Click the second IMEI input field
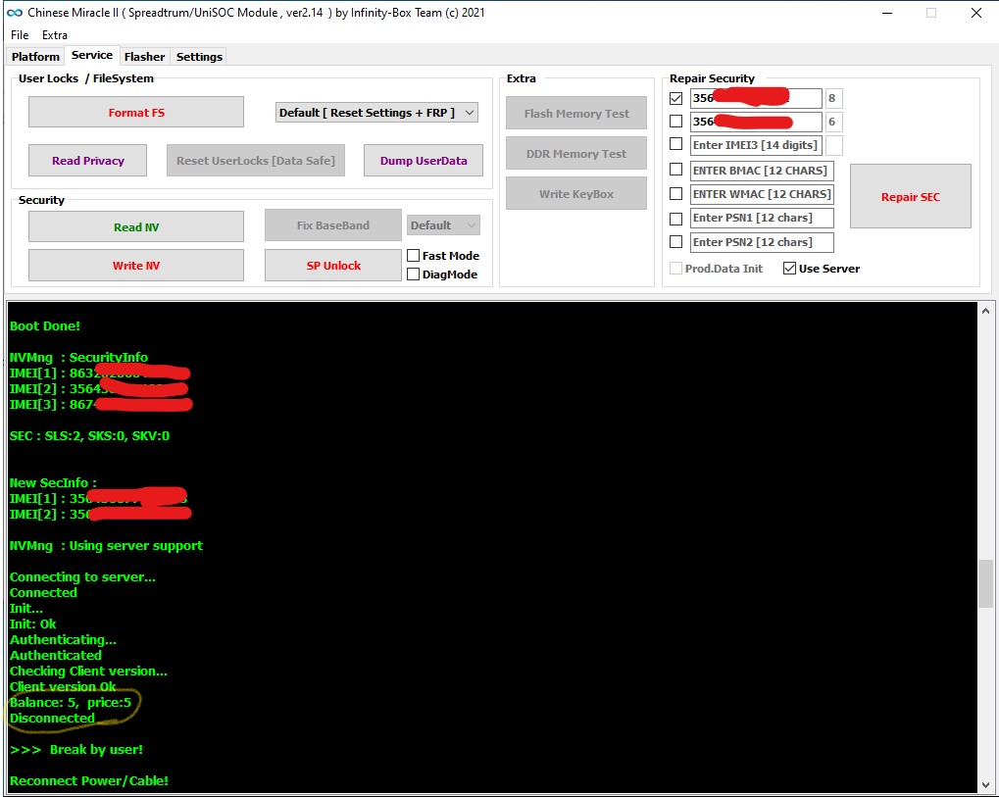The width and height of the screenshot is (999, 797). coord(756,121)
